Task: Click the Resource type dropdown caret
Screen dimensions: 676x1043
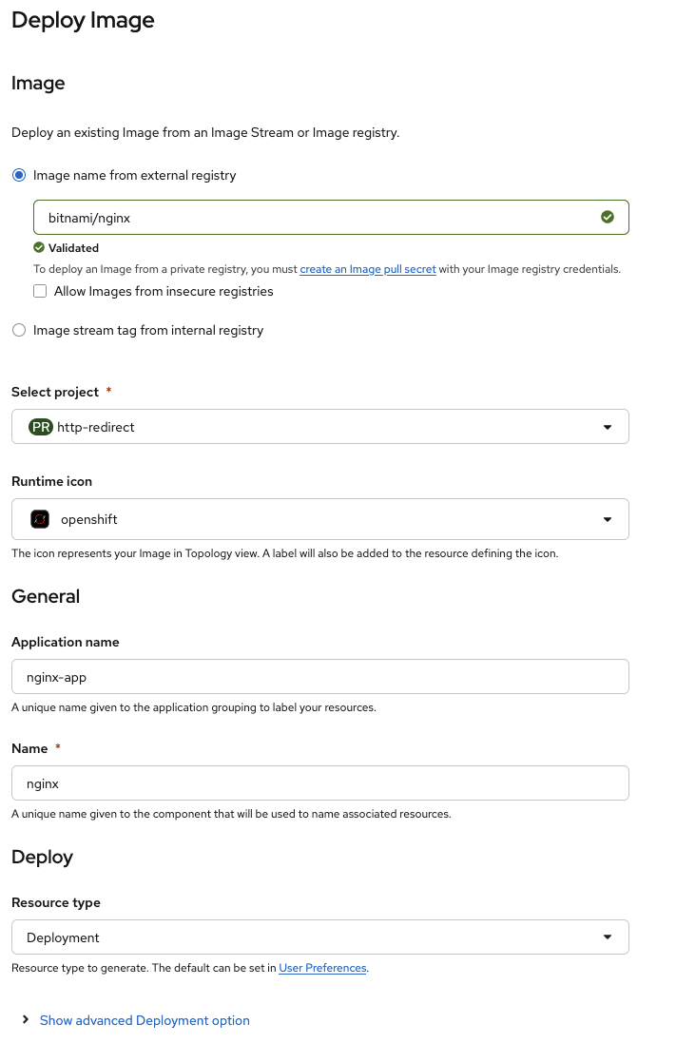Action: (x=608, y=937)
